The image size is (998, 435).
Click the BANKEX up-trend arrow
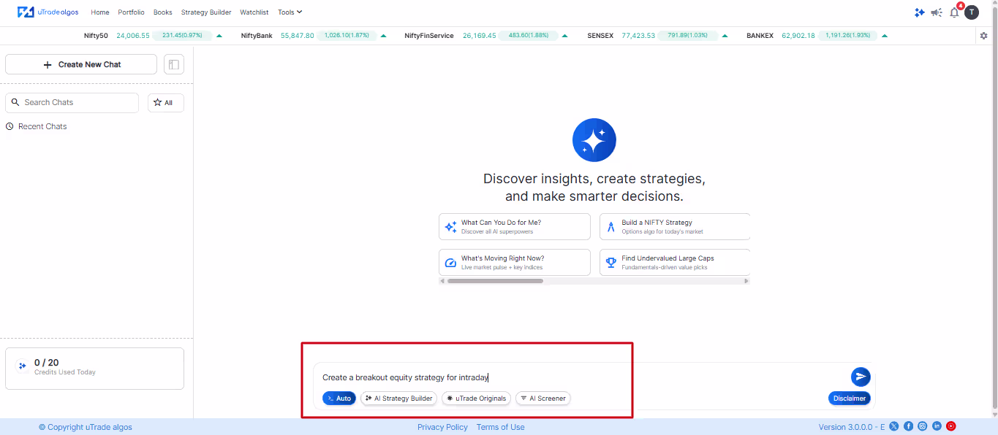(x=885, y=36)
